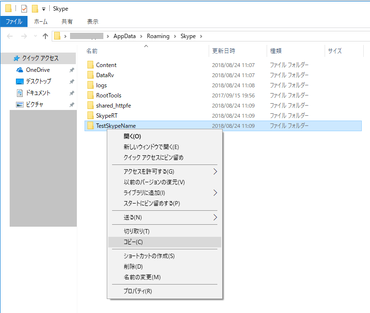This screenshot has height=313, width=370.
Task: Switch to the 共有 ribbon tab
Action: tap(67, 22)
